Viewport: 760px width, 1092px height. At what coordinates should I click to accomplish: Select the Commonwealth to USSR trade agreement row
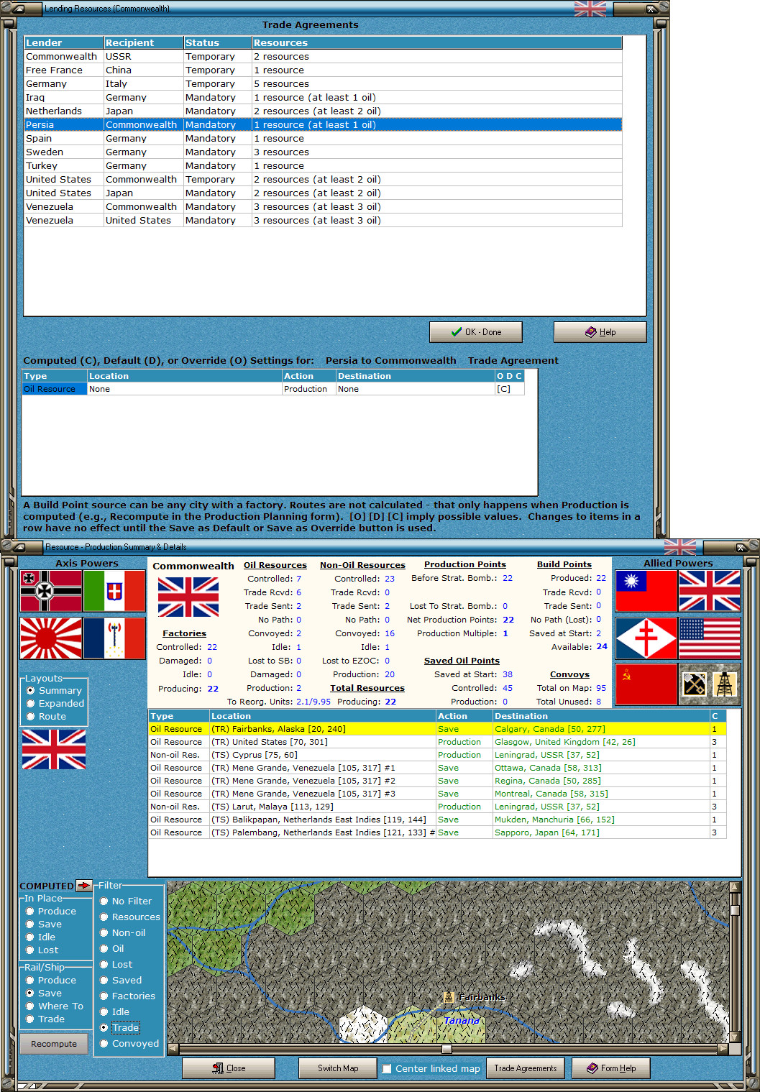(323, 57)
